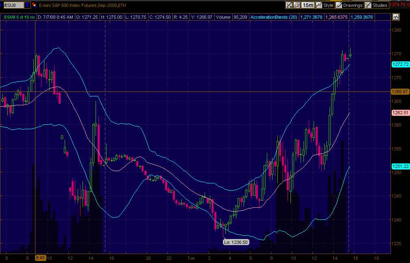This screenshot has width=410, height=263.
Task: Click the highlighted 8:45 time marker on the axis
Action: click(x=40, y=258)
